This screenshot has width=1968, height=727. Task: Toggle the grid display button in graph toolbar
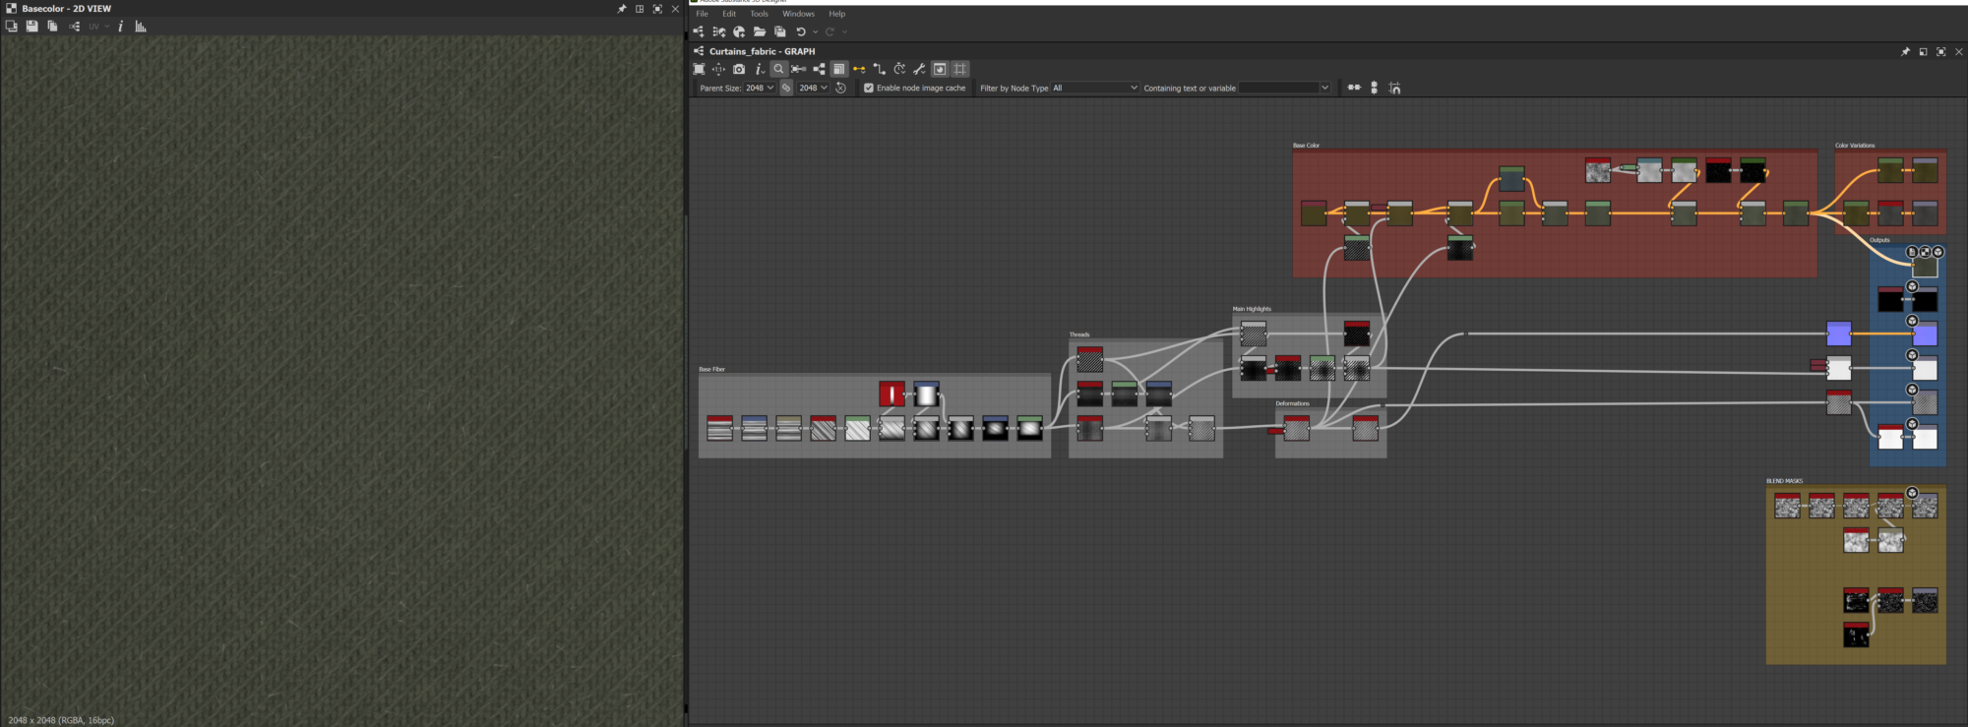(x=960, y=69)
